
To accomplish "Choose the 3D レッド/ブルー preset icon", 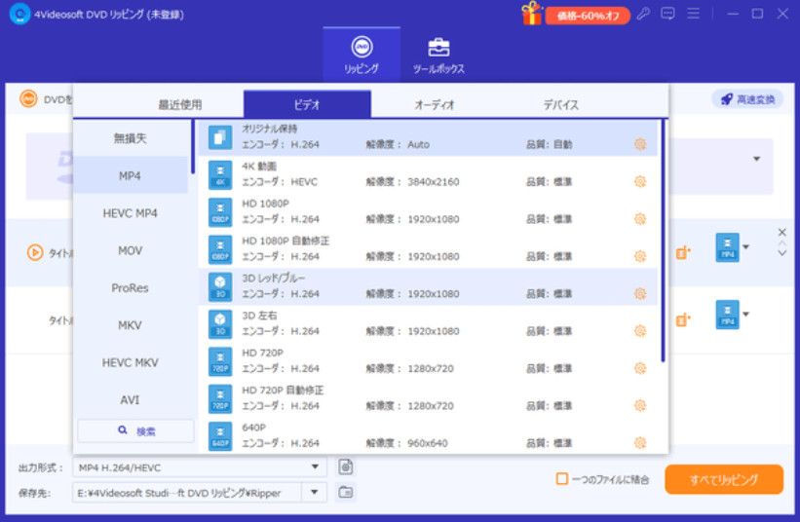I will coord(220,287).
